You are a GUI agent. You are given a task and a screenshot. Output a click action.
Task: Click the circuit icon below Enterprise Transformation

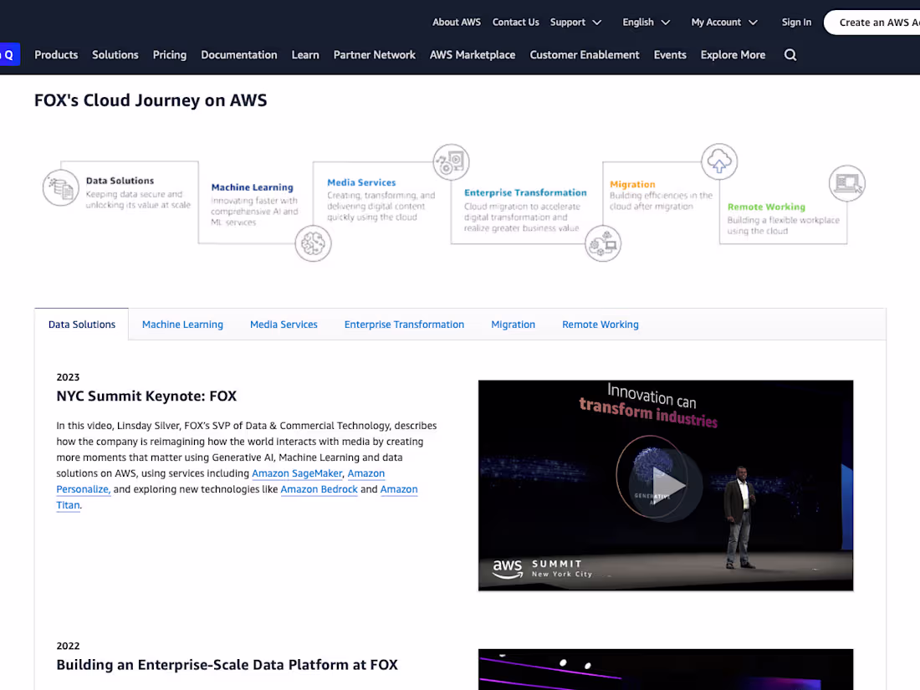(603, 243)
